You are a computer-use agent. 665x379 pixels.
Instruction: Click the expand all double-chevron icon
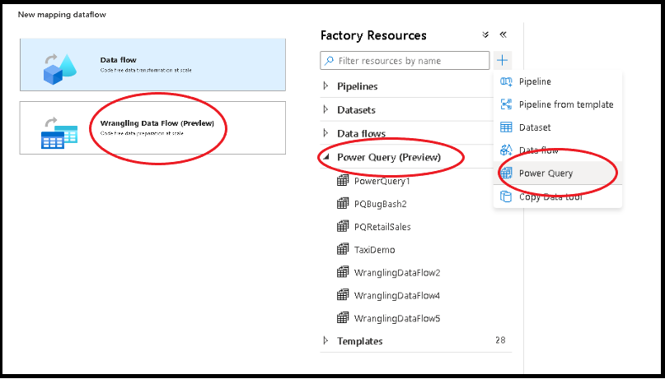pyautogui.click(x=485, y=35)
